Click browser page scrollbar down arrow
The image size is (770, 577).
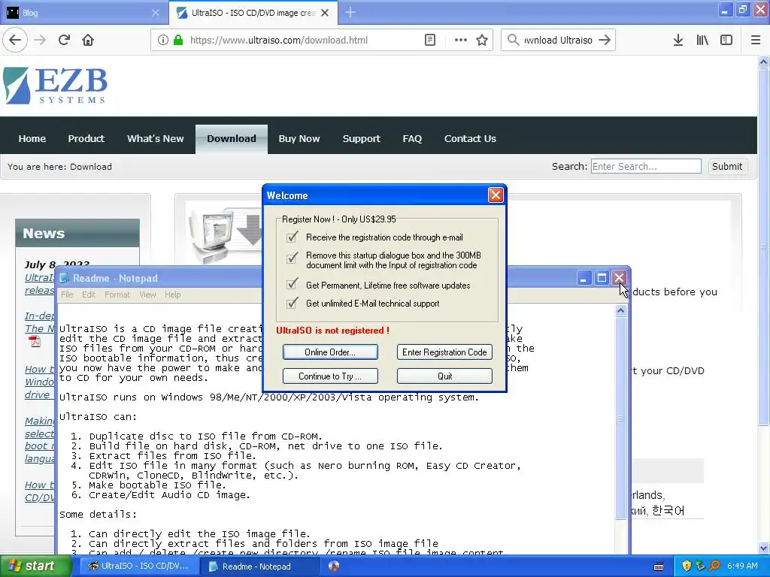tap(763, 548)
